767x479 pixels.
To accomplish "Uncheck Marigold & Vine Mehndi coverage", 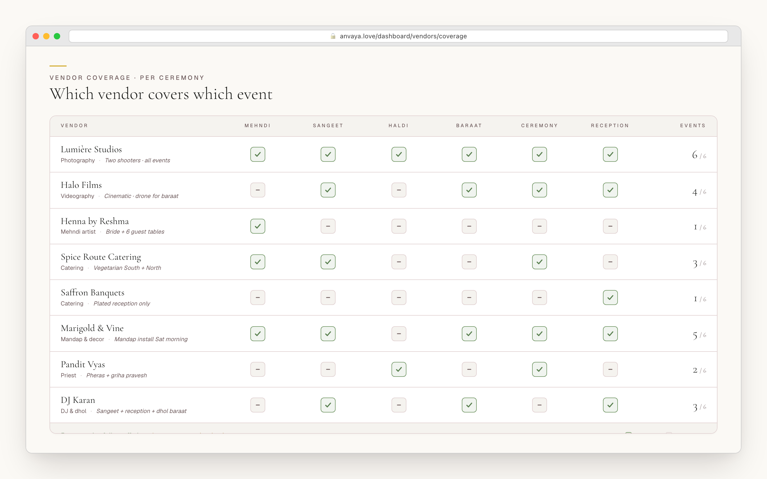I will pyautogui.click(x=258, y=334).
